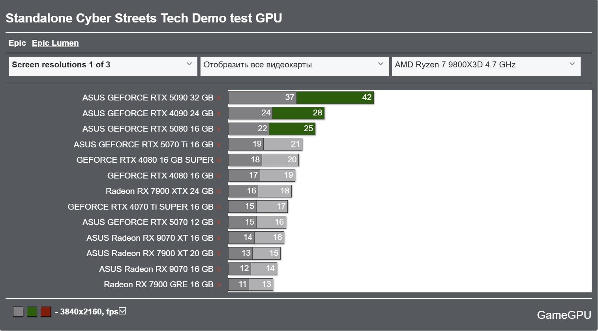Remove the ASUS GEFORCE RTX 5090 row with its red X
The height and width of the screenshot is (331, 598).
pos(219,98)
